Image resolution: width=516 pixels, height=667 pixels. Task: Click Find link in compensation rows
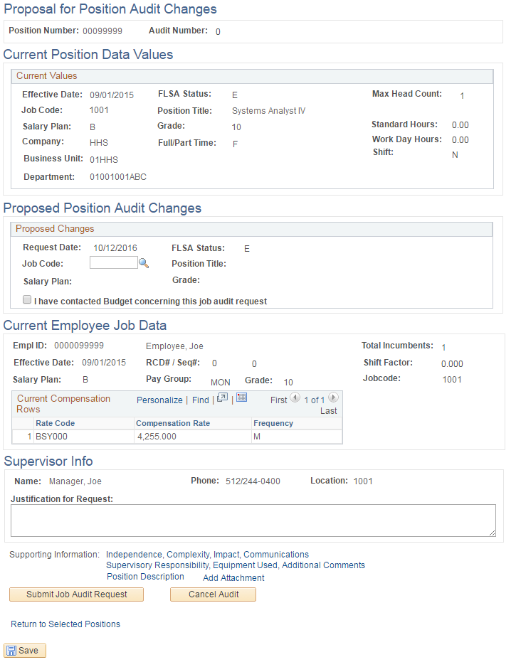click(201, 400)
